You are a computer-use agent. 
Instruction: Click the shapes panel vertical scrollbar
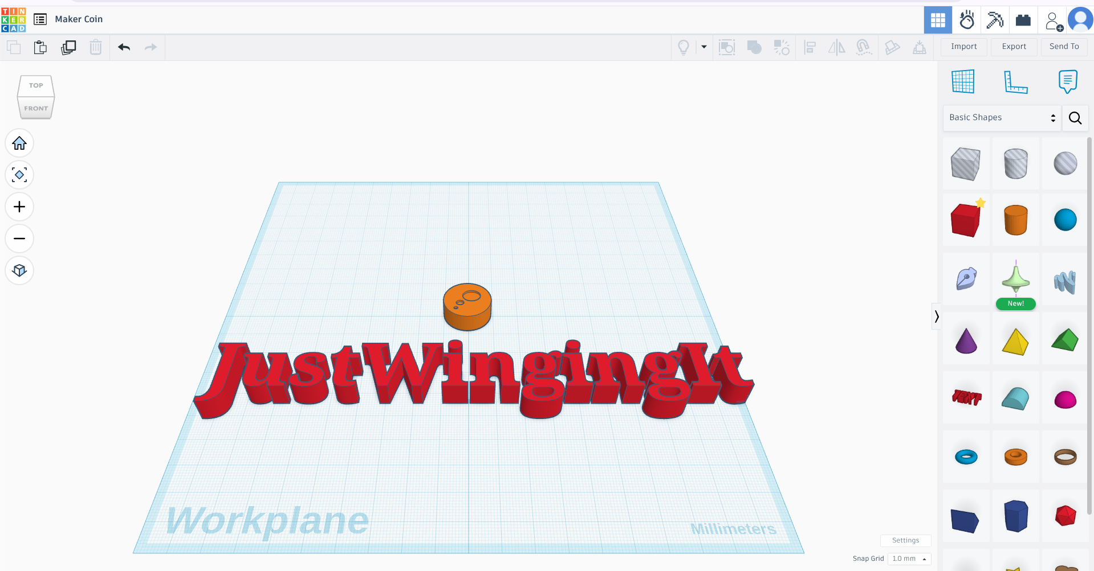1089,324
